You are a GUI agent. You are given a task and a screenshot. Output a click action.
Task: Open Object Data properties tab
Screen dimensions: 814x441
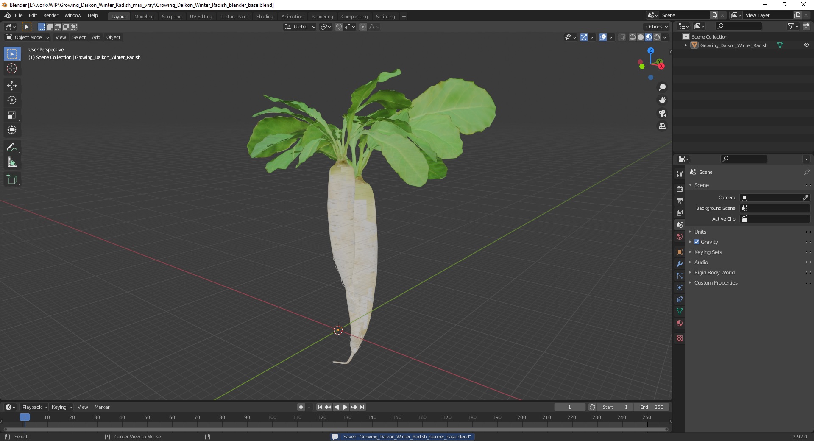pos(680,311)
